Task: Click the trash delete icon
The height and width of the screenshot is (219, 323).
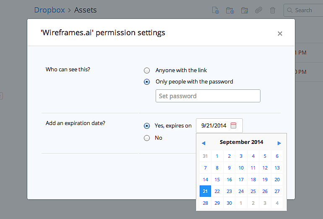Action: pyautogui.click(x=273, y=10)
